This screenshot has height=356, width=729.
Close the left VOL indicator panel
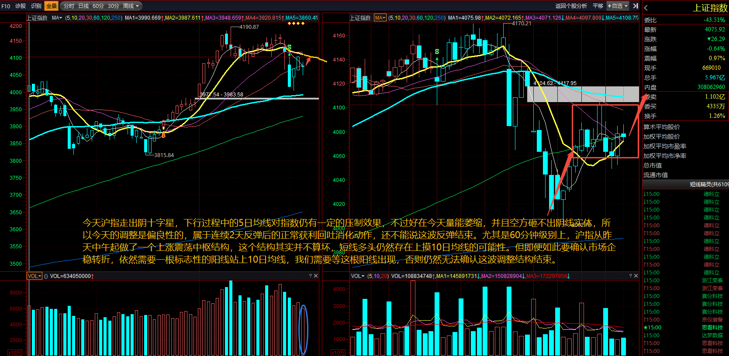[x=316, y=276]
